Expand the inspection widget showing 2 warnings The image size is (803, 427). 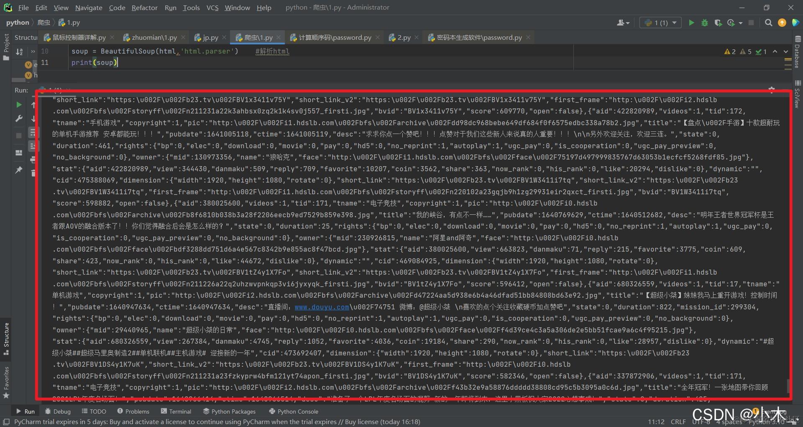[x=730, y=51]
